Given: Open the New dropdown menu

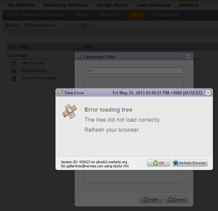Looking at the screenshot, I should [x=13, y=25].
